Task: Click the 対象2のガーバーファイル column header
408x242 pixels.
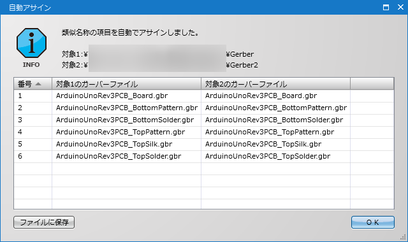Action: click(275, 84)
